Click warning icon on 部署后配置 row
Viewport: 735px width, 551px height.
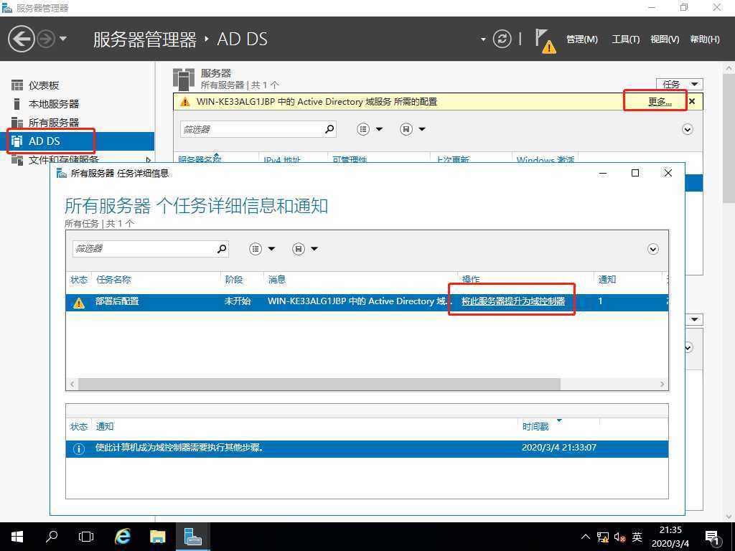(x=79, y=303)
